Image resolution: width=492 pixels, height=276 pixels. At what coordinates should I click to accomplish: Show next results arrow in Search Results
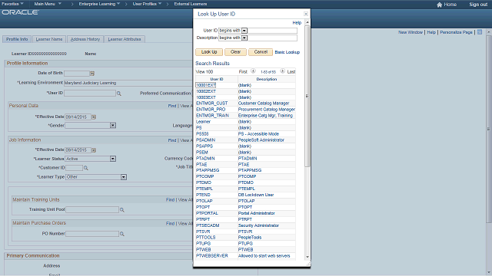[x=282, y=71]
